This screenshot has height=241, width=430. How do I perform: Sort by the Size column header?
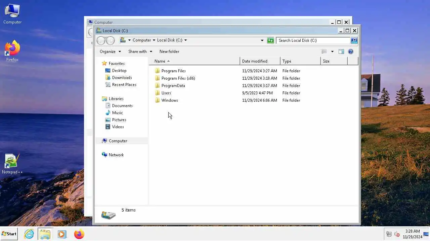pyautogui.click(x=334, y=61)
